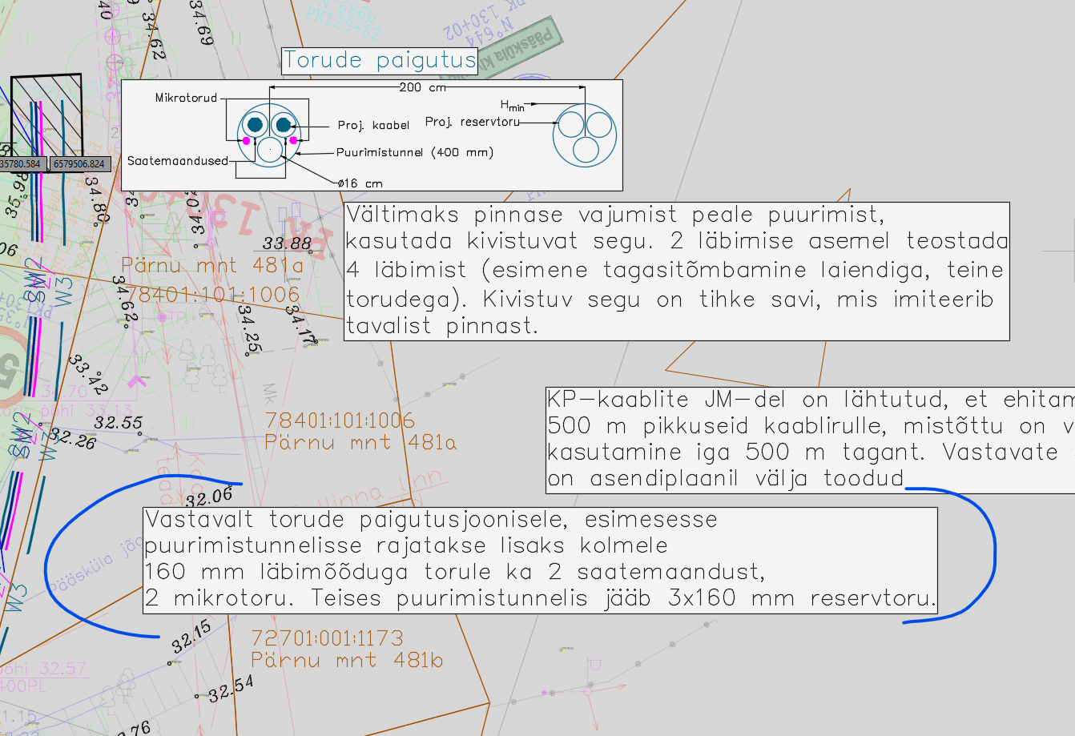The image size is (1075, 736).
Task: Click the 'põhi 32.57' annotation
Action: (x=42, y=668)
